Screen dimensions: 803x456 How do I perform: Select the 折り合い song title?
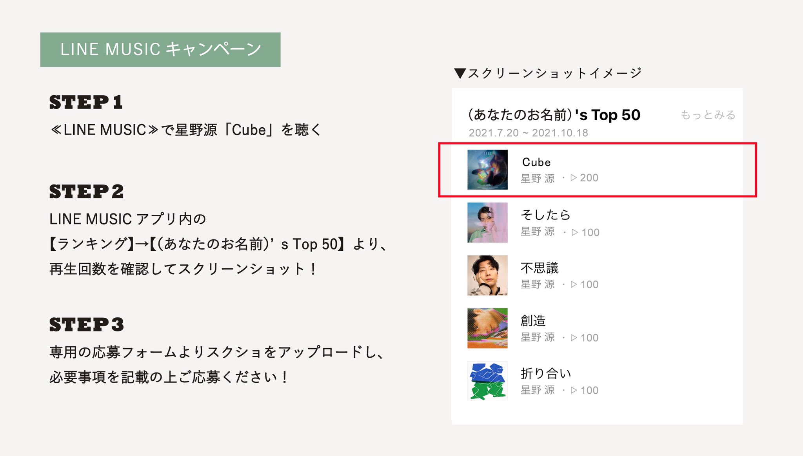click(x=546, y=373)
